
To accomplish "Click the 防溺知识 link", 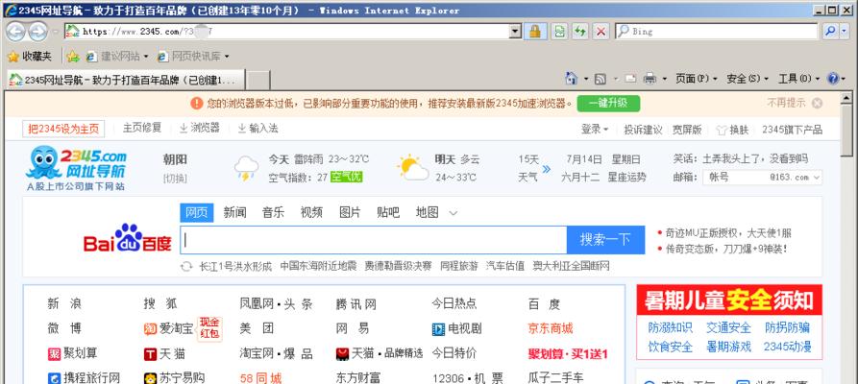I will [671, 328].
